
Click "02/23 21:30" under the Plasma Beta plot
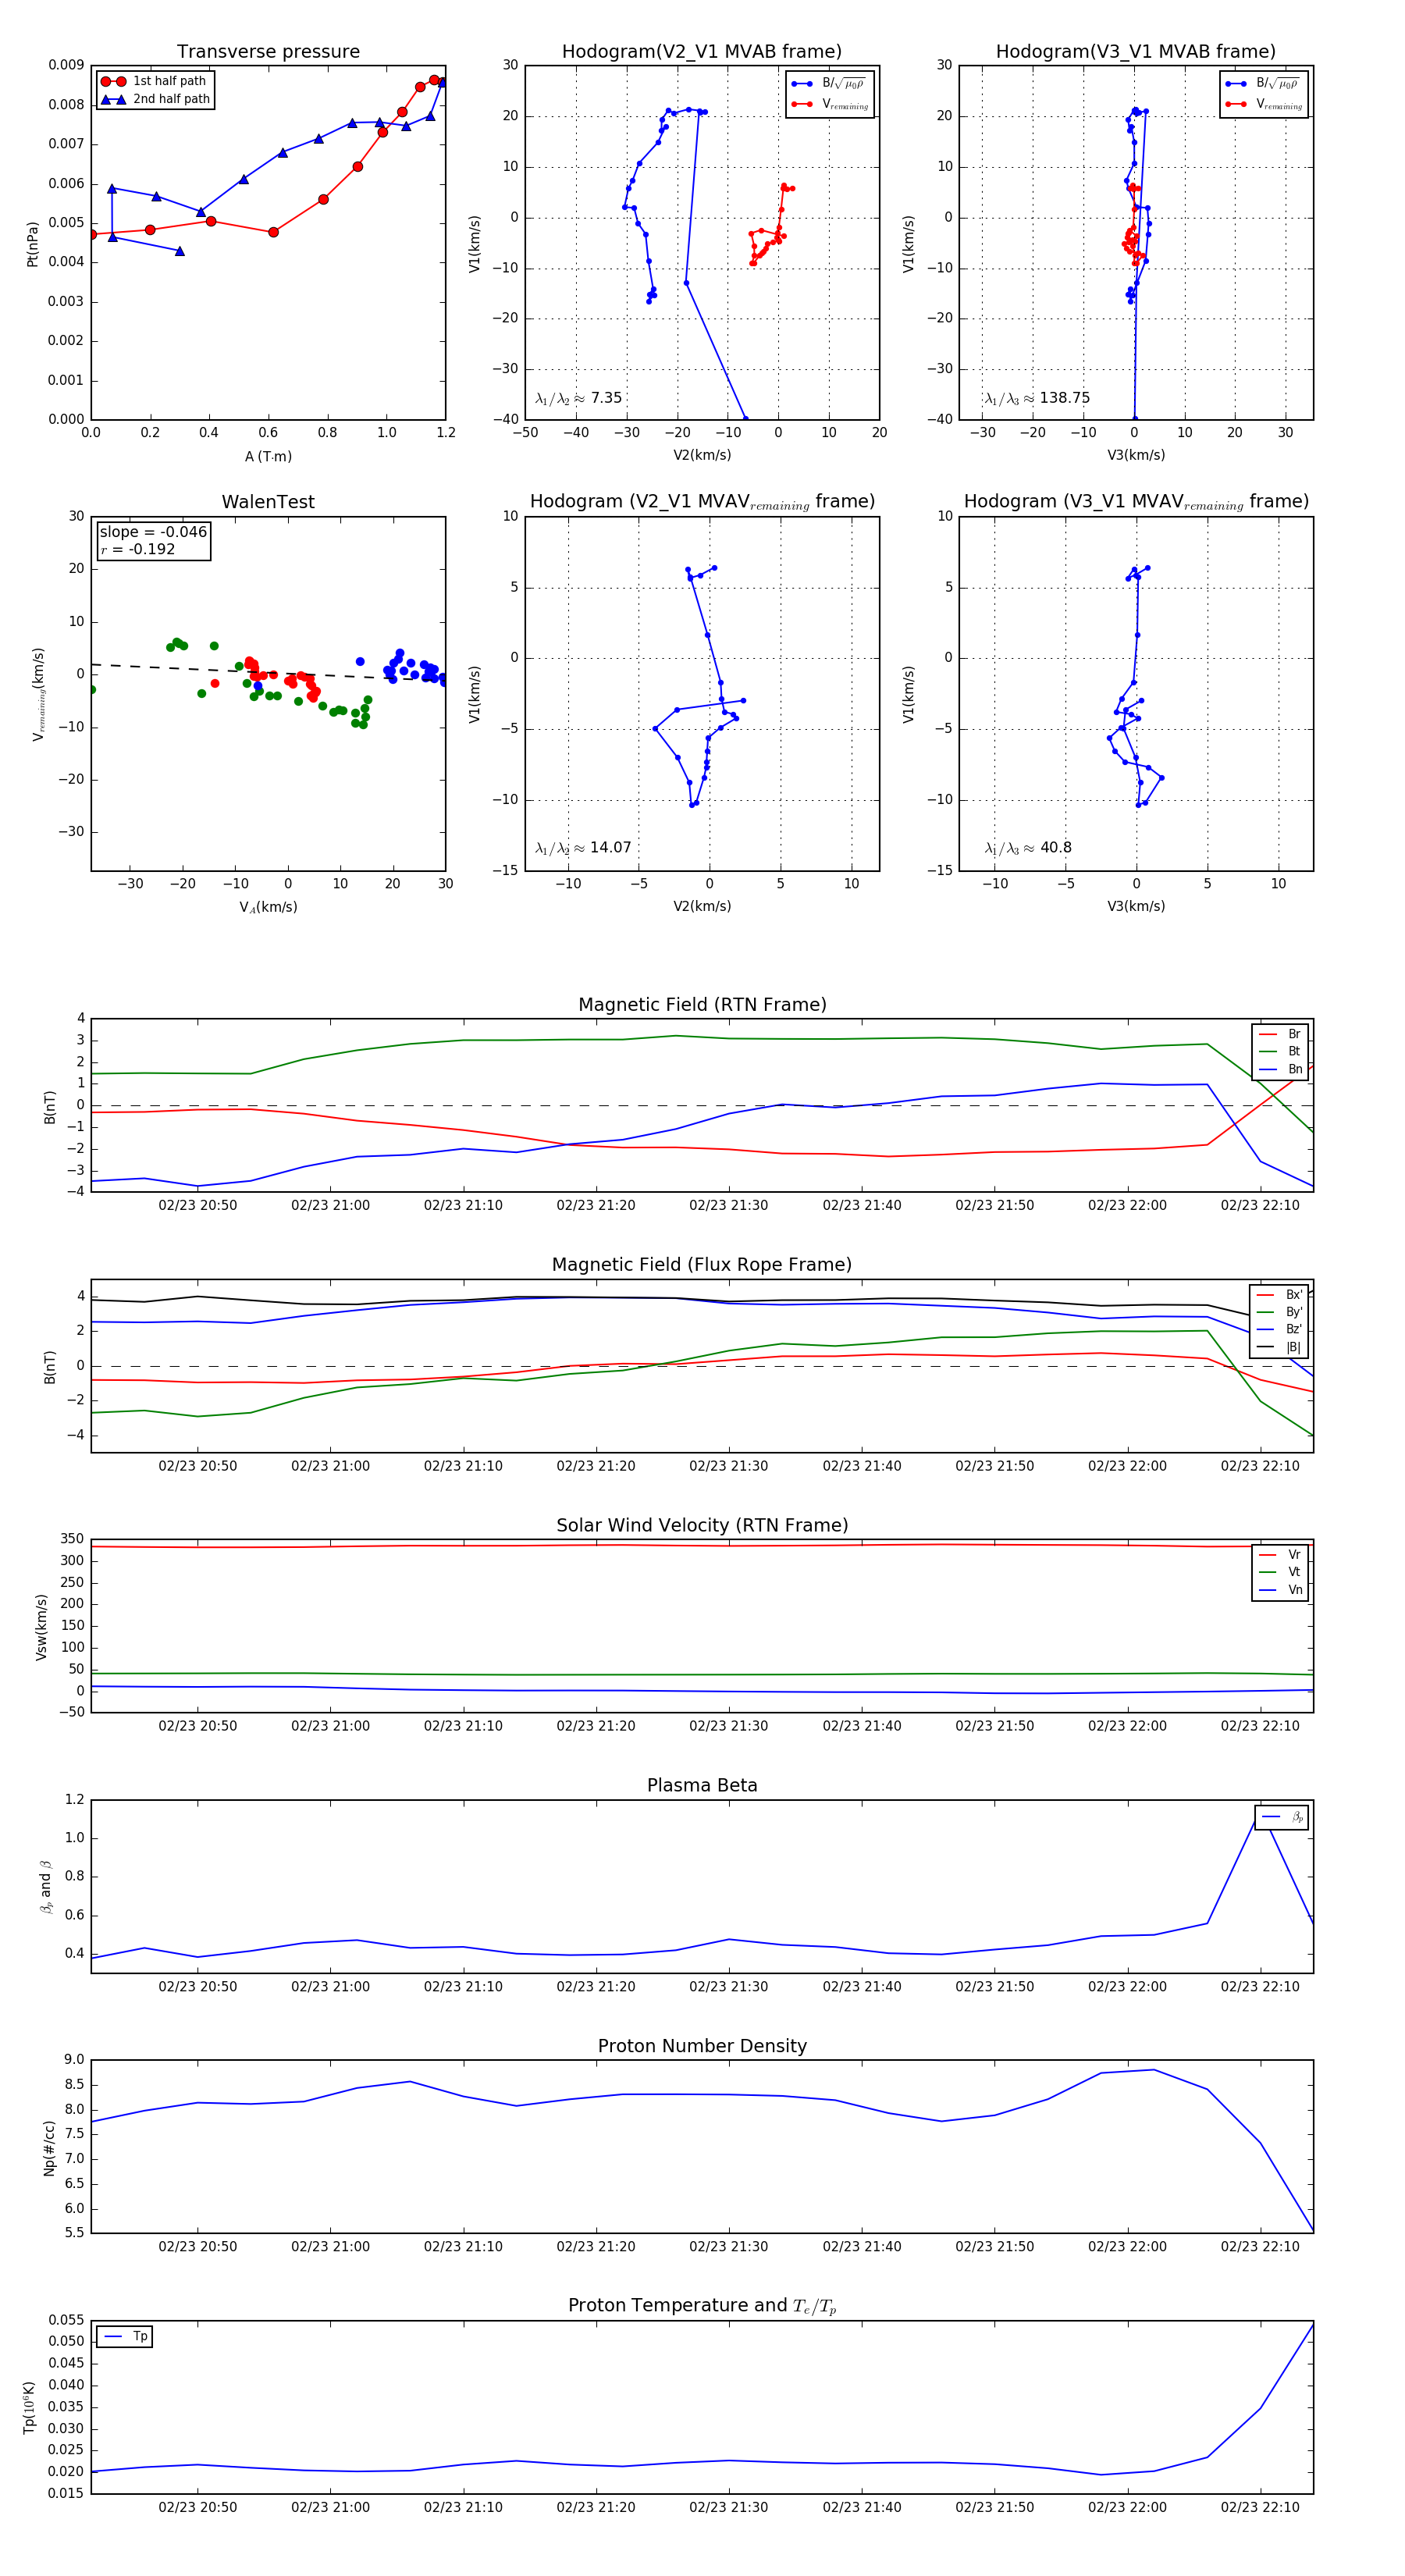pyautogui.click(x=729, y=1986)
